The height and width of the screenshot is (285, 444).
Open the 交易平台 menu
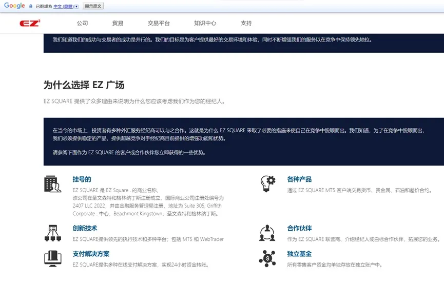(159, 23)
